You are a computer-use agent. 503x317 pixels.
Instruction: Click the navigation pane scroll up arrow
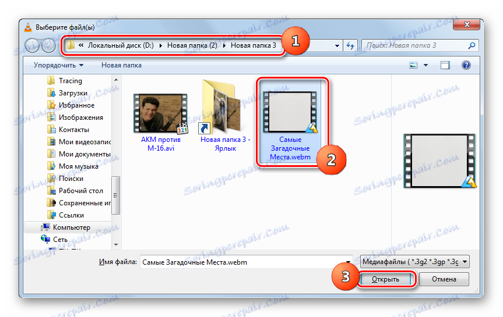click(x=116, y=80)
